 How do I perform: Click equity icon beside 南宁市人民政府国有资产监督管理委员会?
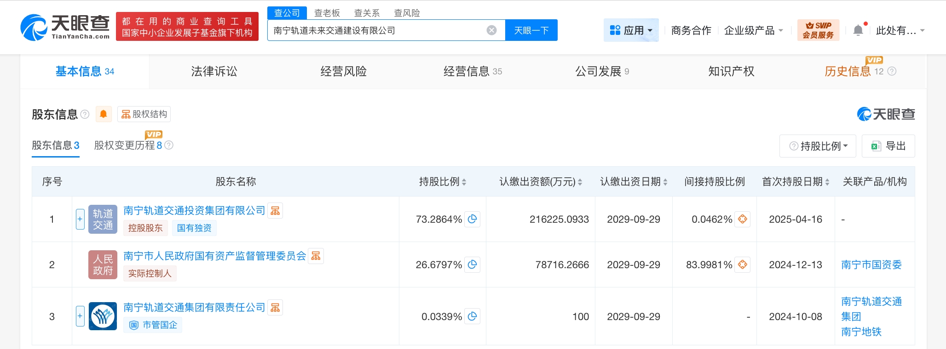[x=316, y=256]
